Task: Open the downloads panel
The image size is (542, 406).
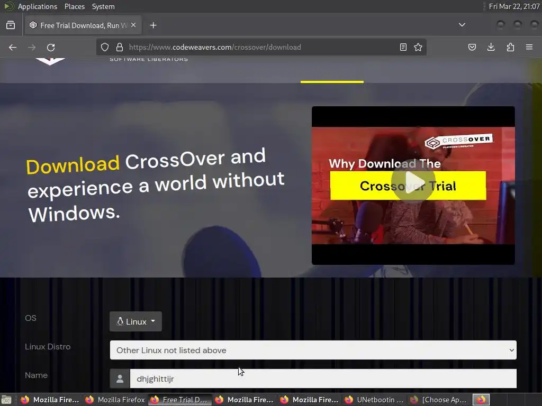Action: tap(491, 47)
